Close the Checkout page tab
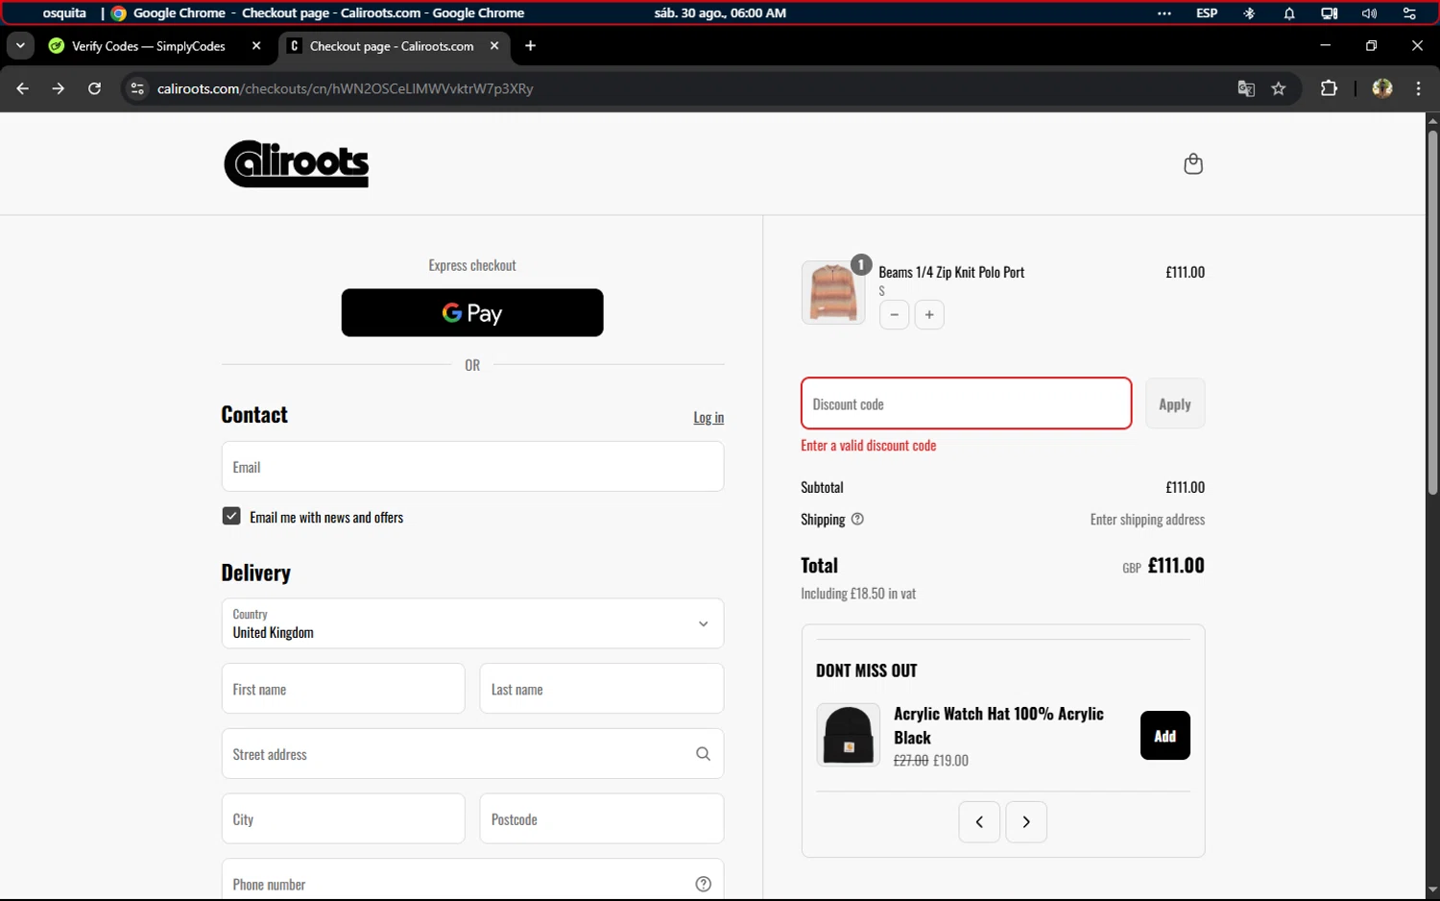1440x901 pixels. tap(494, 45)
